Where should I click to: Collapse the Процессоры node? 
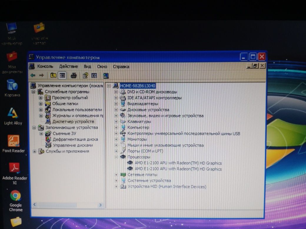[116, 157]
